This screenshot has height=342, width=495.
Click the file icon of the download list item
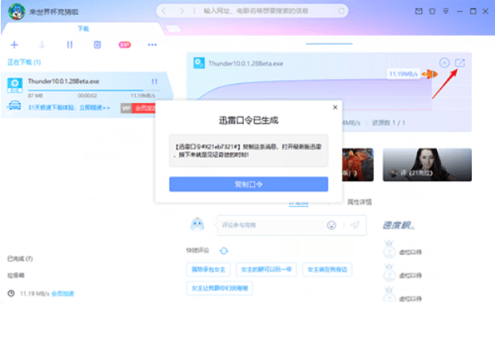coord(14,85)
